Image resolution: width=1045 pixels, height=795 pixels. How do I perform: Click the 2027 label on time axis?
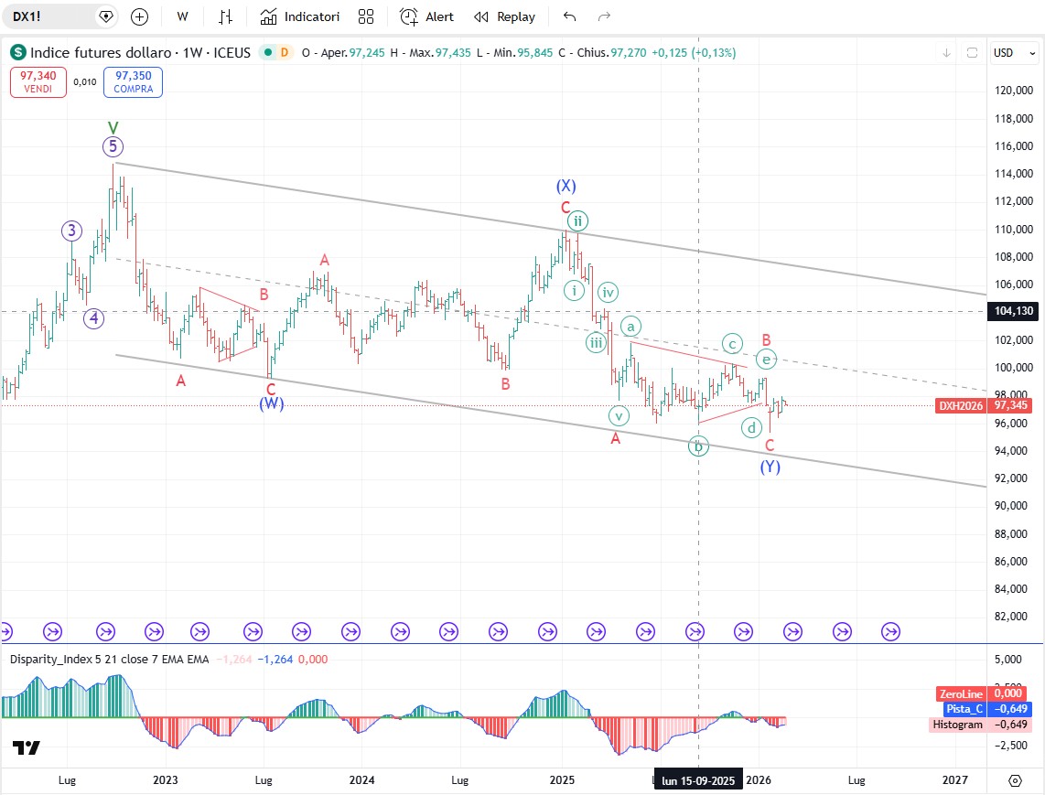pos(955,779)
